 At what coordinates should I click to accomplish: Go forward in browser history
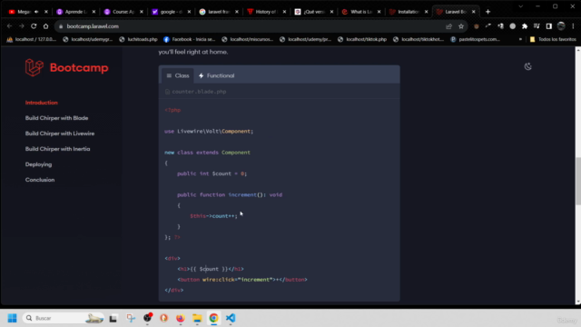pyautogui.click(x=22, y=26)
